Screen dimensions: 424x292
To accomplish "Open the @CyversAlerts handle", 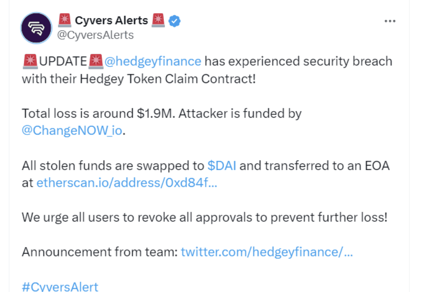I will click(95, 35).
